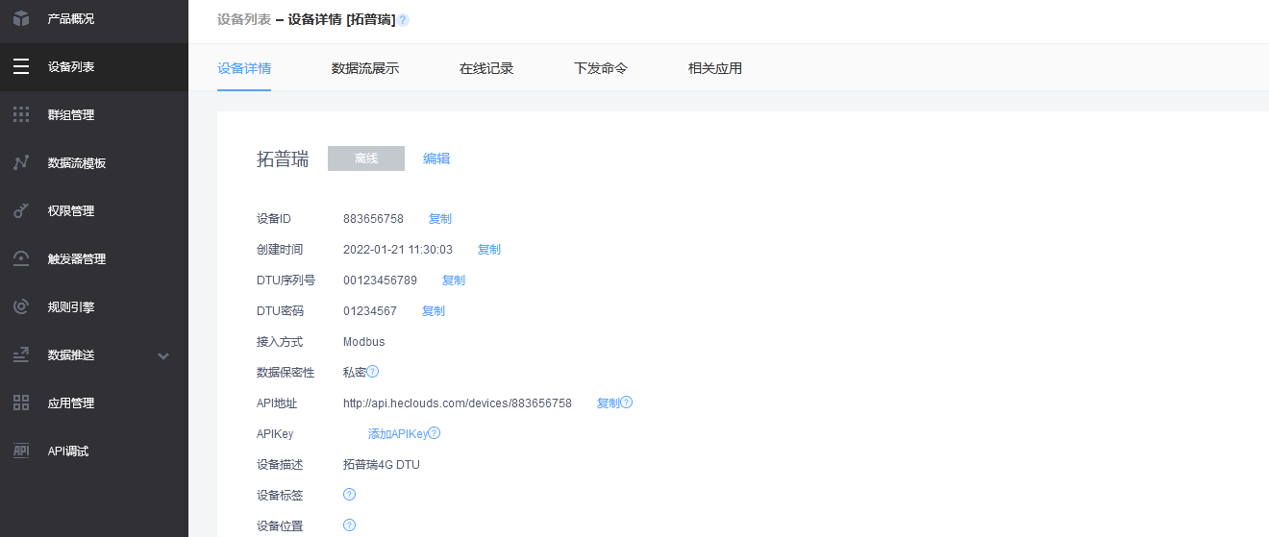Open the 在线记录 tab

485,69
